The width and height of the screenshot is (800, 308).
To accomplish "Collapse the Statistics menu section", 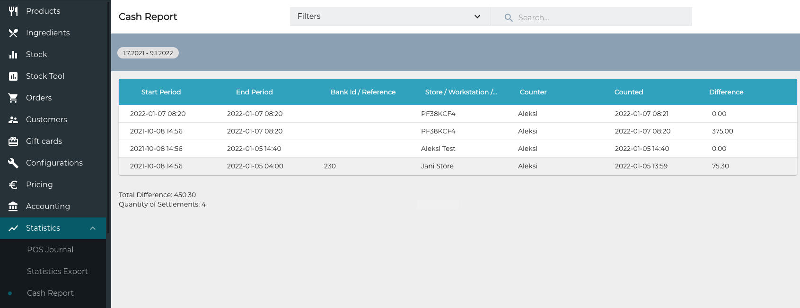I will (x=93, y=228).
